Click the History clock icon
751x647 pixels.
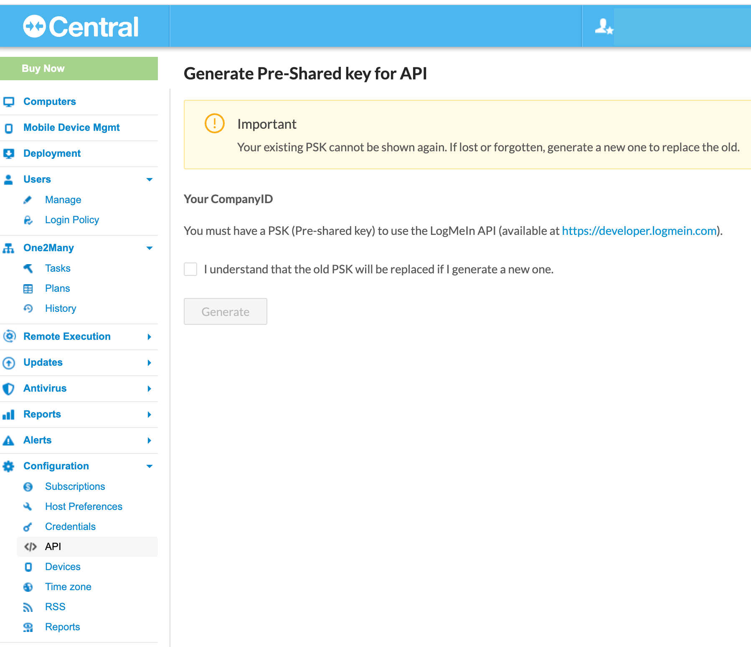pyautogui.click(x=28, y=308)
